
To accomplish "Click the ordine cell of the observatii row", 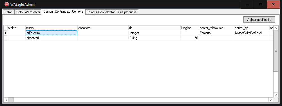I will (16, 38).
